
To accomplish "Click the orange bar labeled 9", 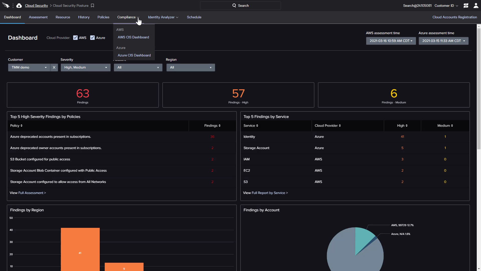I will pos(124,267).
